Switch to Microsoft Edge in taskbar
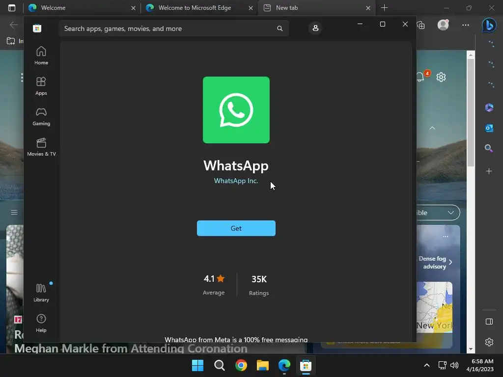The height and width of the screenshot is (377, 503). tap(284, 365)
